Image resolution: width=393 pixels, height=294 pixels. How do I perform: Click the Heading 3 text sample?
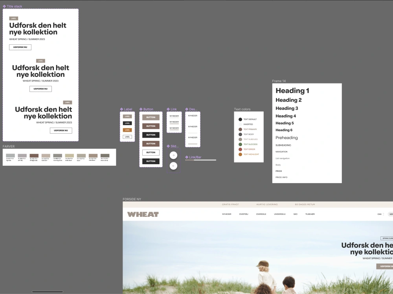point(287,108)
